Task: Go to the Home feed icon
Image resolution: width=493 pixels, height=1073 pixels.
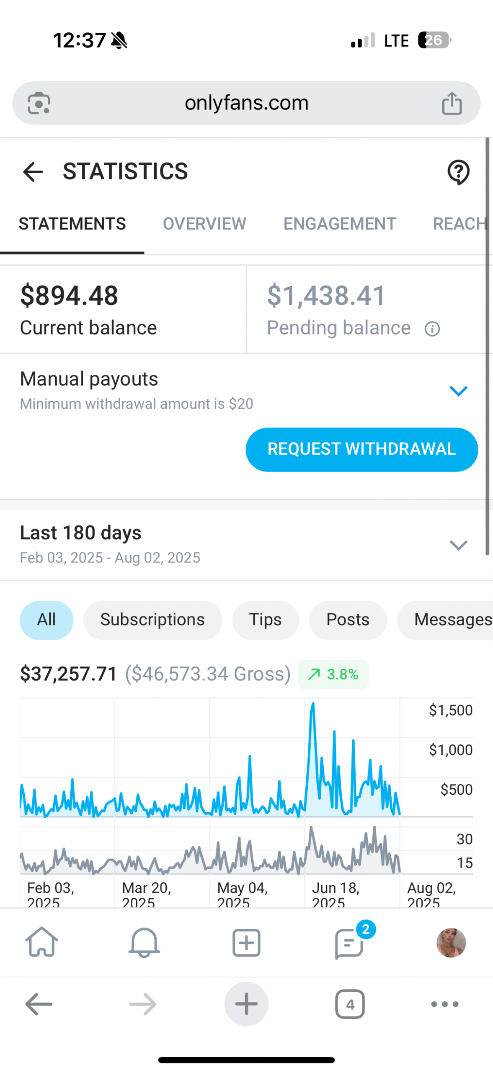Action: [41, 942]
